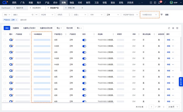Click the download box icon in top bar
This screenshot has height=112, width=183.
pos(151,2)
